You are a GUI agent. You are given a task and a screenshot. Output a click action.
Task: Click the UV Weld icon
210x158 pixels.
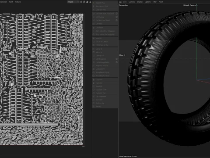tap(94, 24)
